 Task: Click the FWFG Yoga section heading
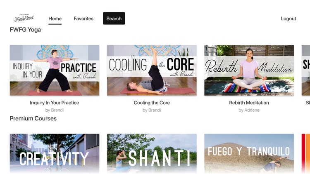[x=25, y=30]
